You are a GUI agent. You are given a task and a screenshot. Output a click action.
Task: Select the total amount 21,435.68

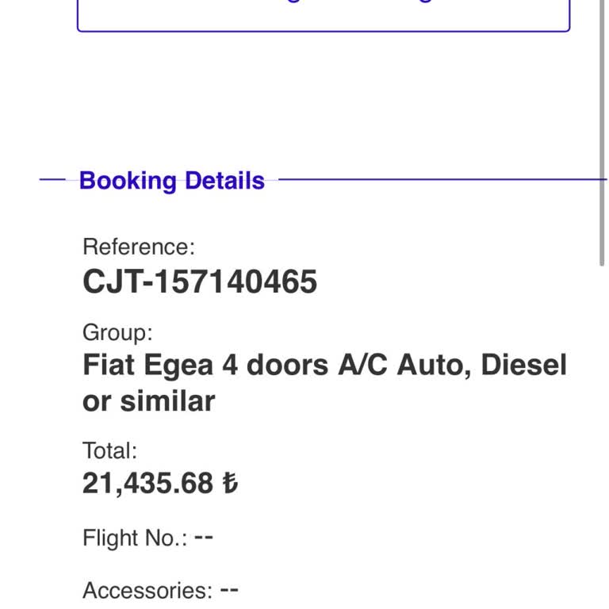pyautogui.click(x=147, y=484)
